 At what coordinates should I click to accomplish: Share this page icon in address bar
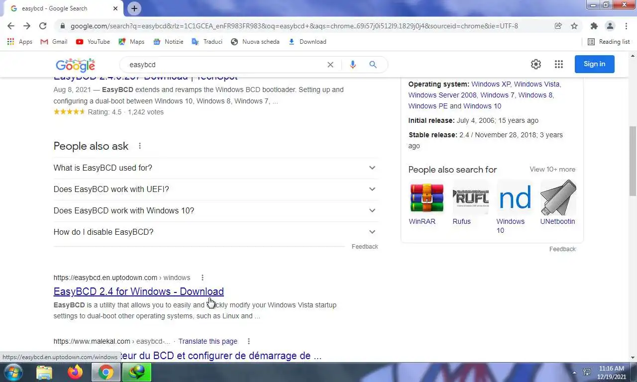[558, 26]
